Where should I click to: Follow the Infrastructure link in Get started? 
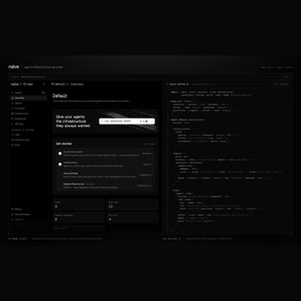145,186
